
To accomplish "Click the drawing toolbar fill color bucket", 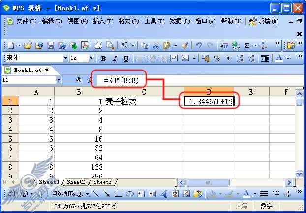I will click(x=212, y=194).
